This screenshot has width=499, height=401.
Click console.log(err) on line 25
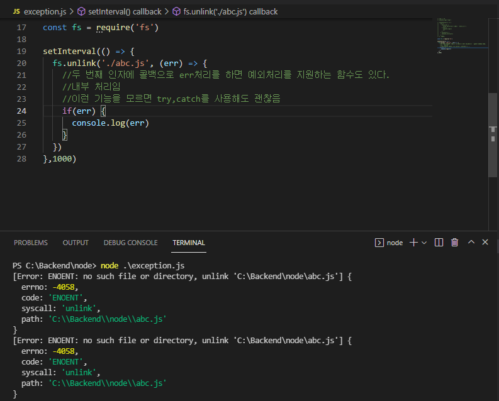point(110,123)
